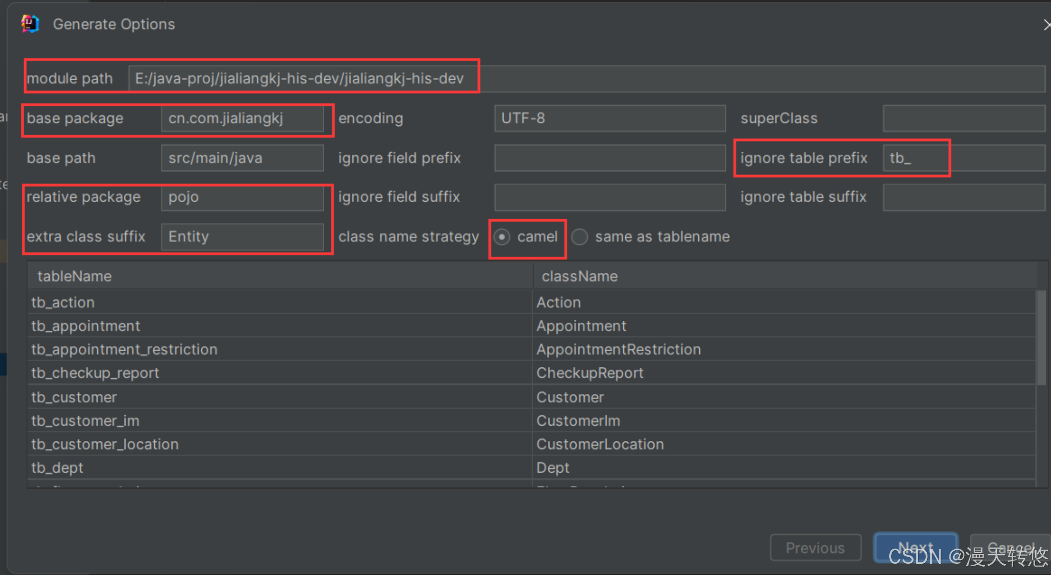The height and width of the screenshot is (575, 1051).
Task: Select the tb_appointment_restriction table row
Action: point(280,349)
